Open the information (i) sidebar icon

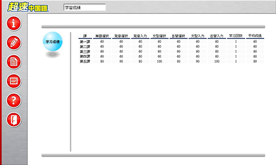[x=14, y=23]
